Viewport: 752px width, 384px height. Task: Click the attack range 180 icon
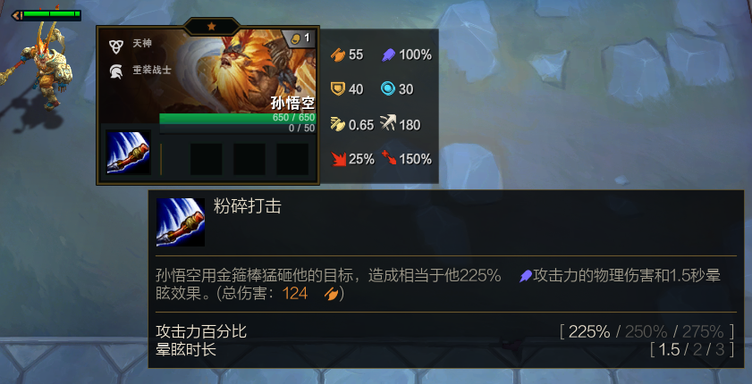387,124
